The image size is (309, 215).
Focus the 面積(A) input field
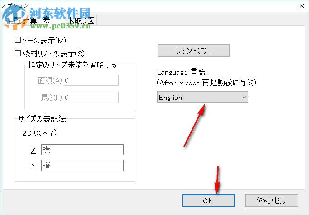tap(91, 80)
